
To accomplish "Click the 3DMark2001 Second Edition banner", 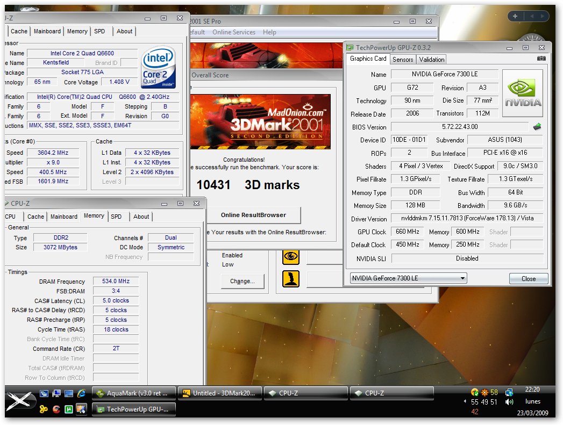I will pos(260,121).
